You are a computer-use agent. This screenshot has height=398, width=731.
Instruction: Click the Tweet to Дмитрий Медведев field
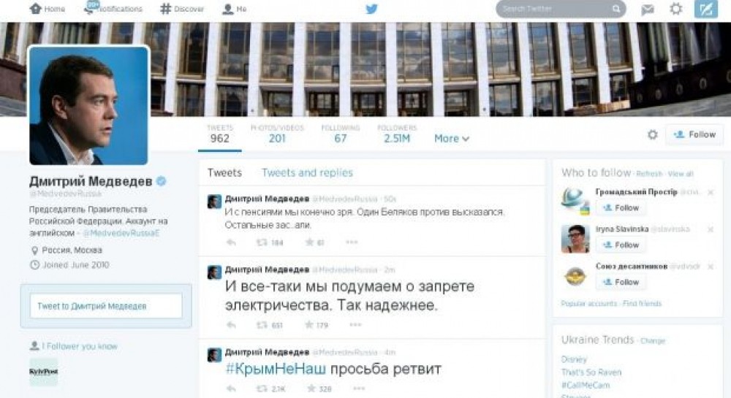pos(106,306)
